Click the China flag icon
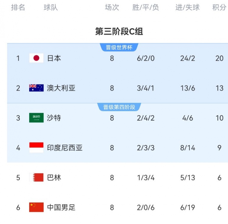This screenshot has height=224, width=228. point(36,207)
